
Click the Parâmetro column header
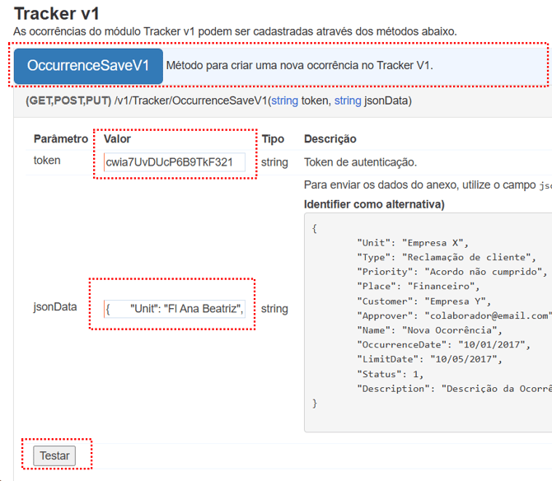pos(60,139)
